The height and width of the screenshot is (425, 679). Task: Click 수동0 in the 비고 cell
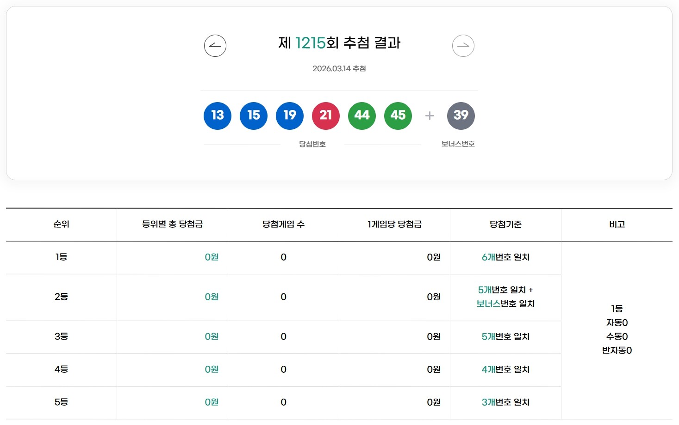point(617,336)
